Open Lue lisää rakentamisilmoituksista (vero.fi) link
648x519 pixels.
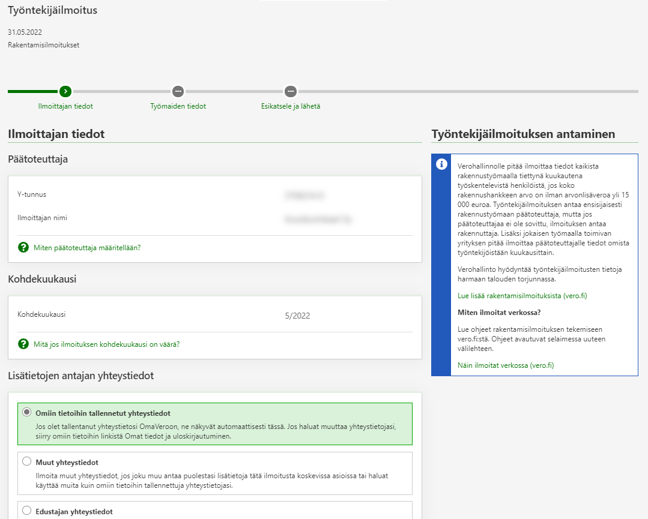click(513, 296)
